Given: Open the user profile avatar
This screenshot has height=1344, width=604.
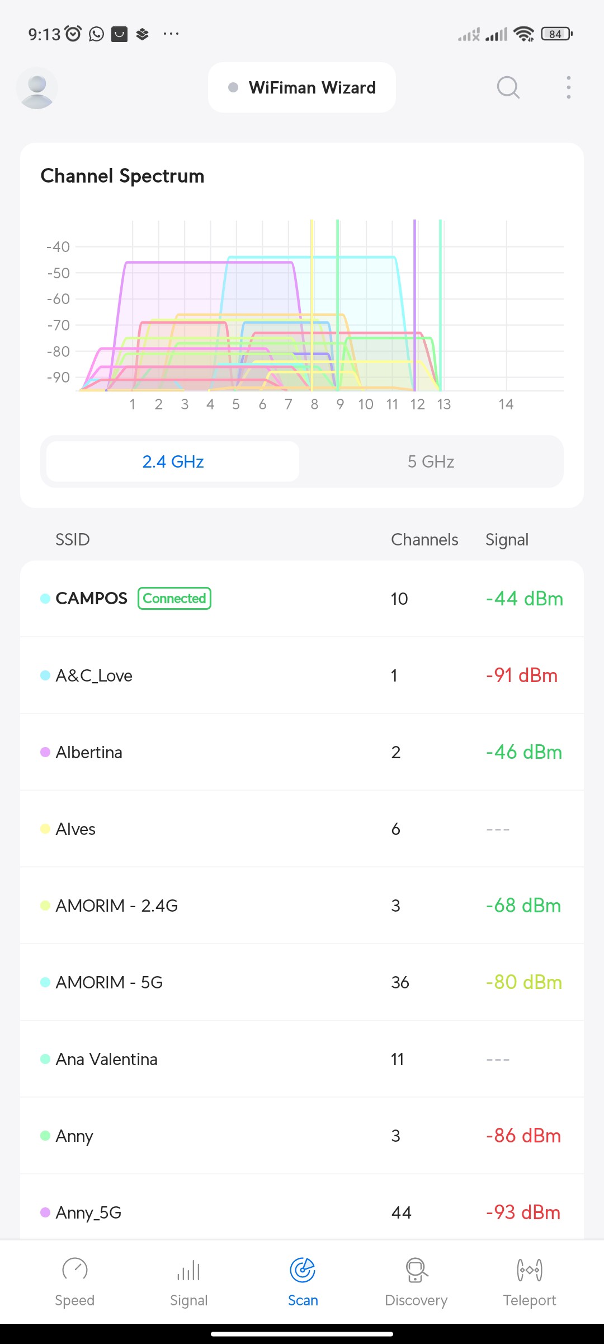Looking at the screenshot, I should point(37,88).
